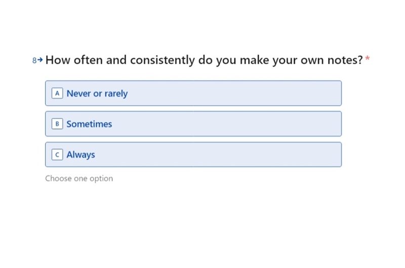Click the "Never or rarely" label text
The height and width of the screenshot is (268, 405).
pyautogui.click(x=97, y=94)
